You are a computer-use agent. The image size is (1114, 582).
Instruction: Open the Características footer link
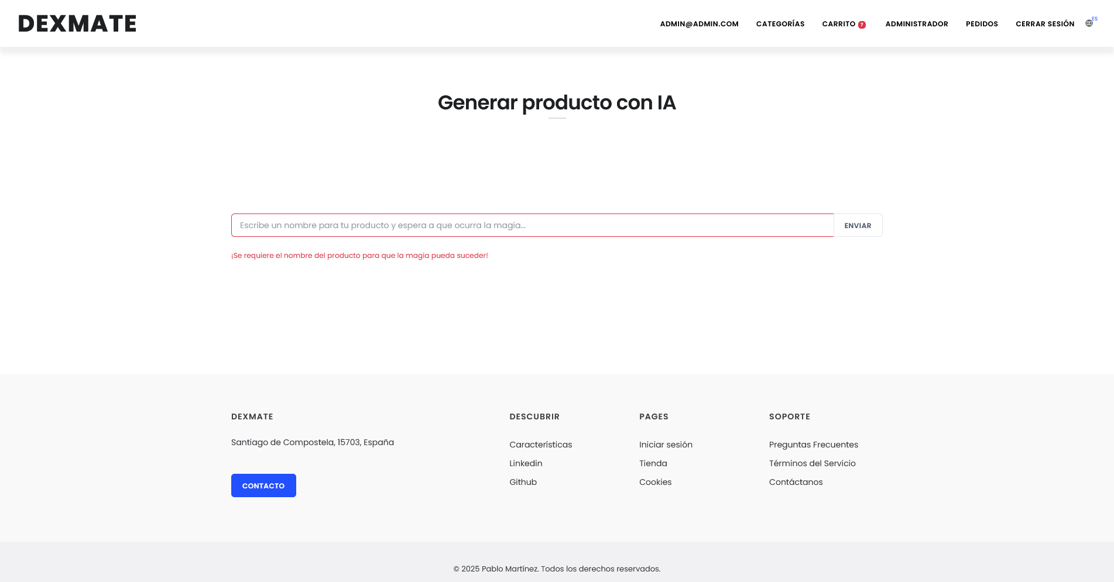pos(540,445)
